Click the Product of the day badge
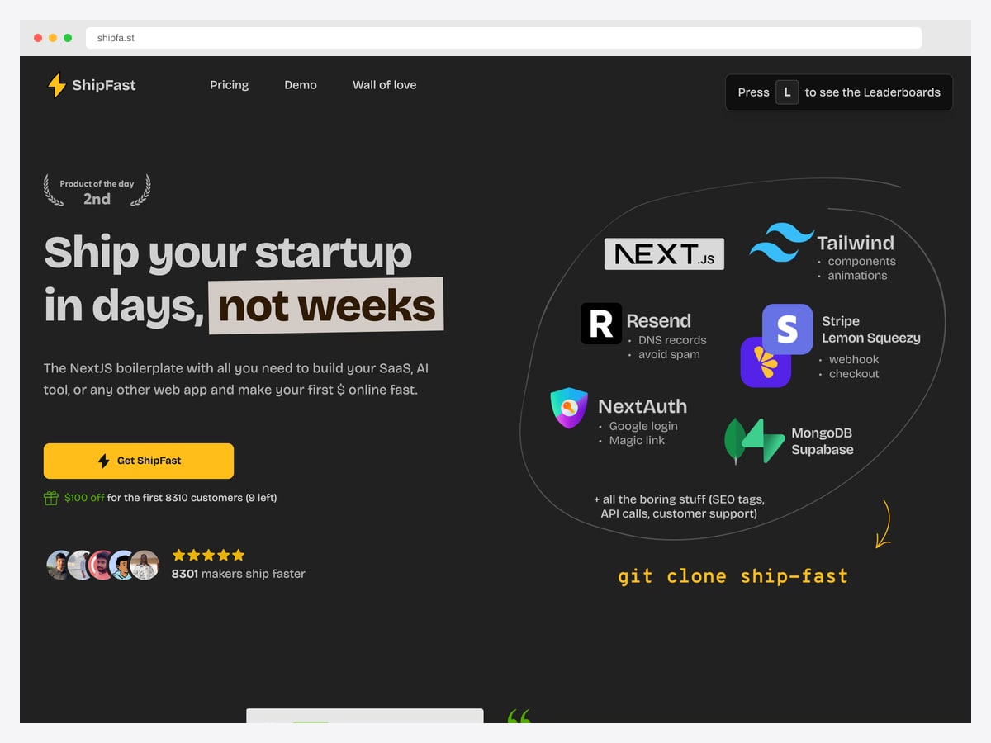The height and width of the screenshot is (743, 991). (x=97, y=191)
